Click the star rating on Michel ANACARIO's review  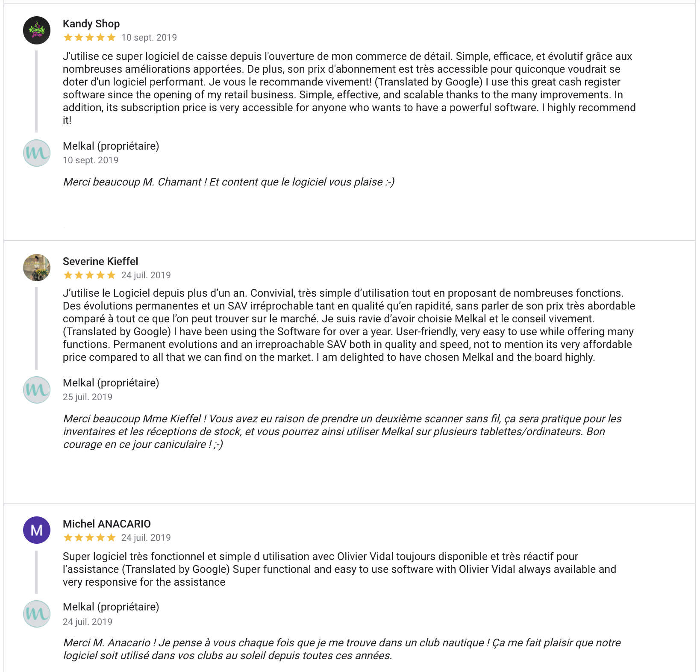89,538
